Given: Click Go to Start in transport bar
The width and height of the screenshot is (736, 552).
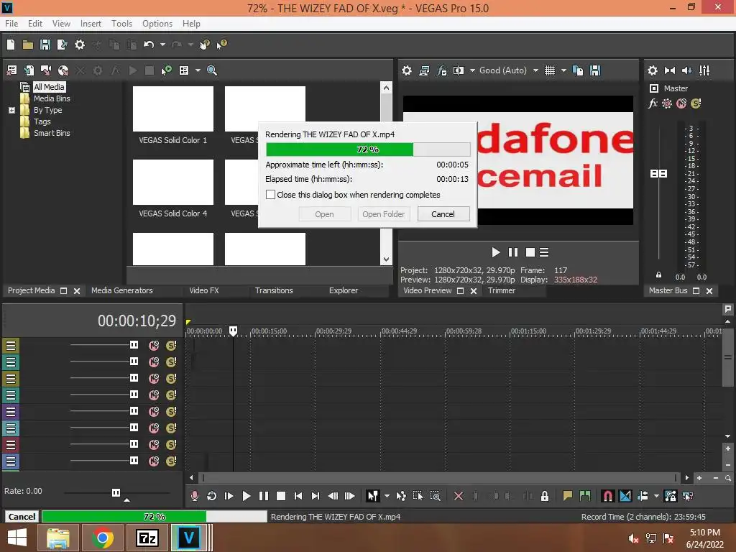Looking at the screenshot, I should pos(298,496).
